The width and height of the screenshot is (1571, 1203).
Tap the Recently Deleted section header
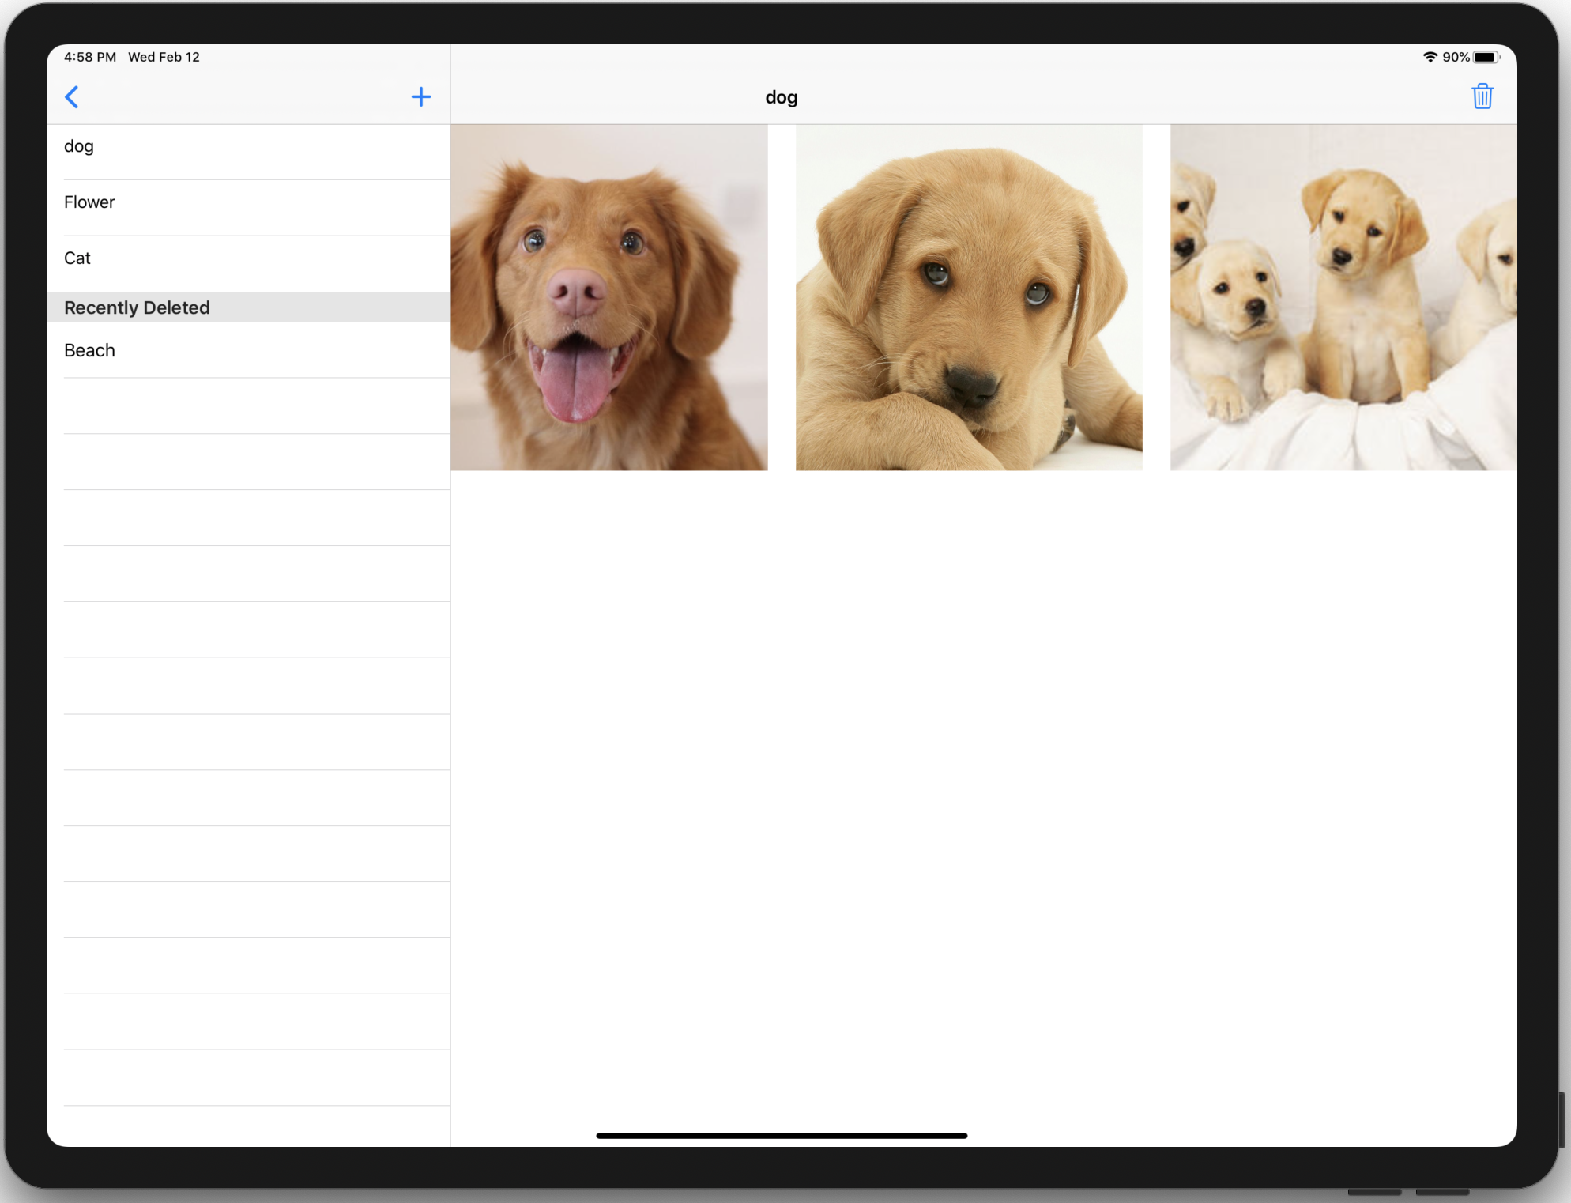[x=137, y=307]
